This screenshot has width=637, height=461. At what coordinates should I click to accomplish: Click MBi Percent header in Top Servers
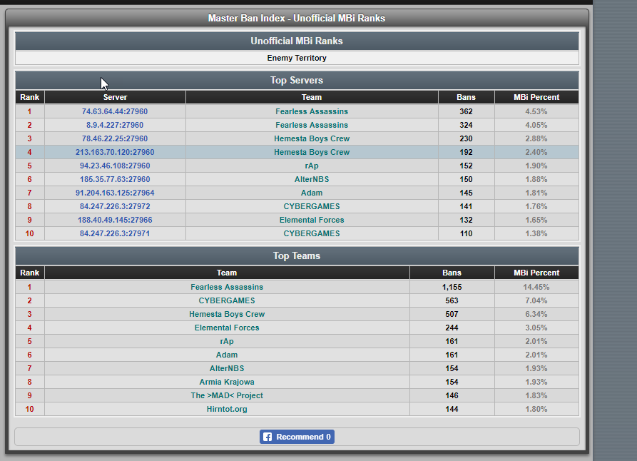pyautogui.click(x=536, y=97)
